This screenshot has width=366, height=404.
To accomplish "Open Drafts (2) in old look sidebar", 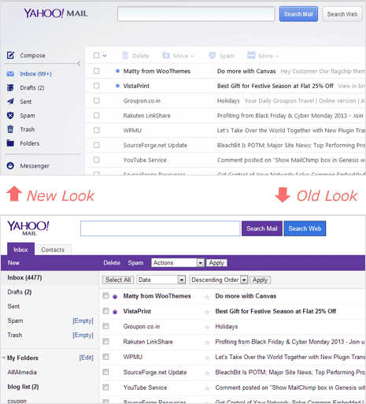I will pos(20,292).
